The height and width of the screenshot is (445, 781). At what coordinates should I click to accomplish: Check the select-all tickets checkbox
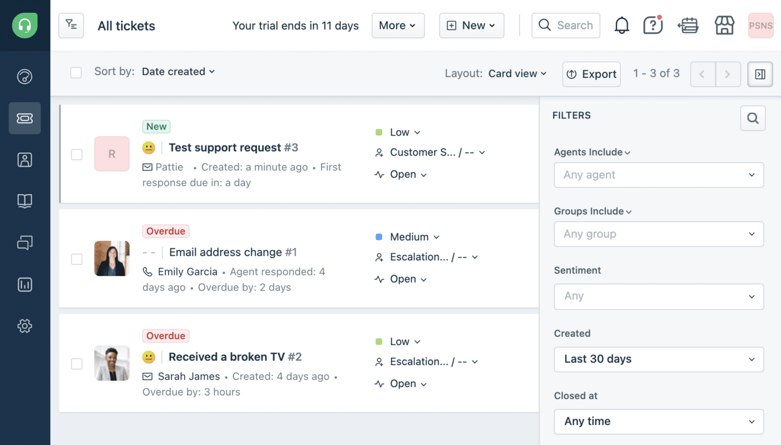76,72
